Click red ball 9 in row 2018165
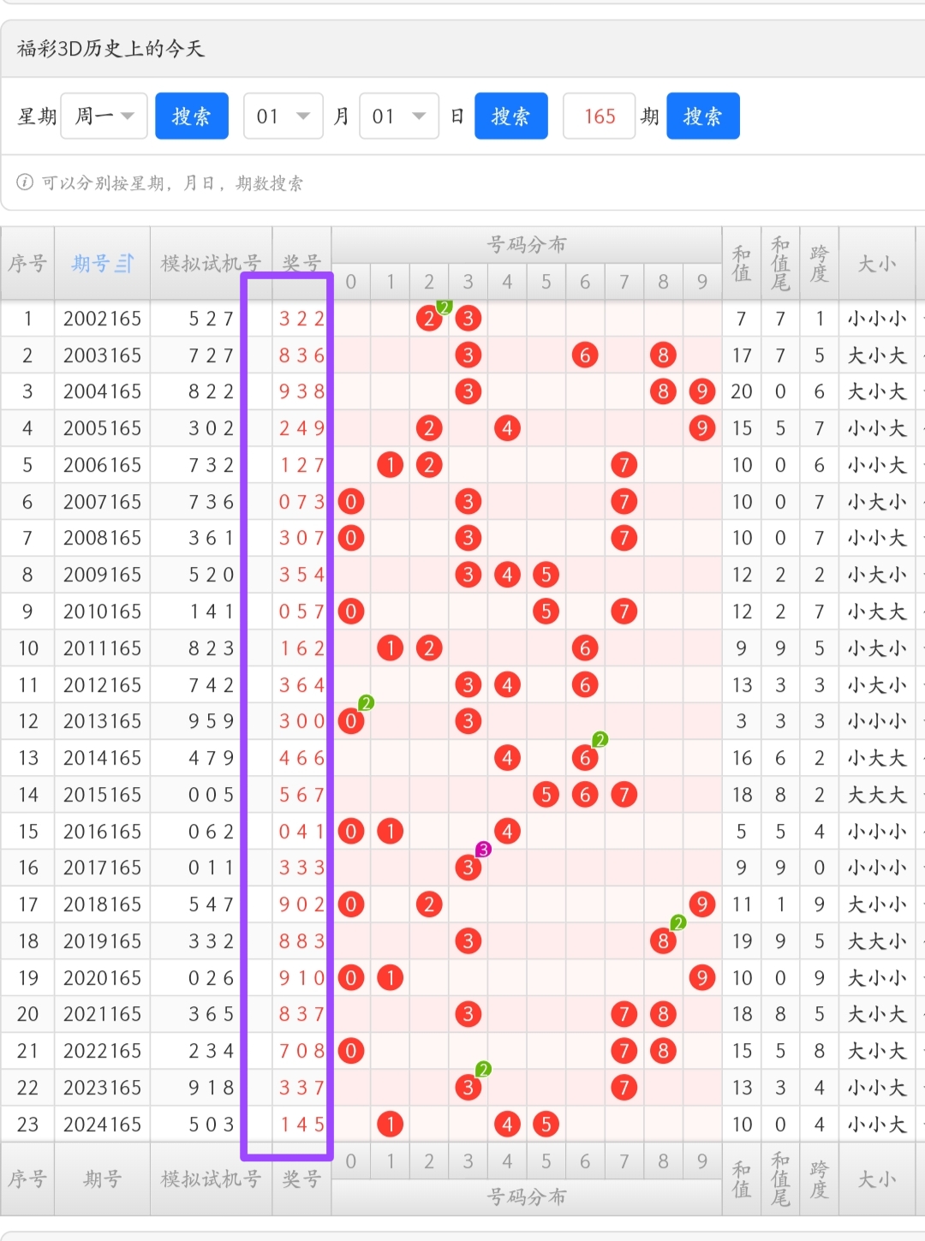This screenshot has width=925, height=1241. click(702, 904)
